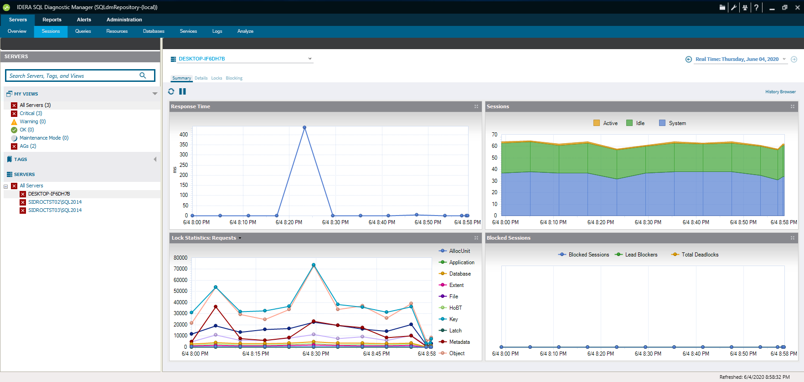Expand the Tags section arrow
The height and width of the screenshot is (382, 804).
point(155,159)
